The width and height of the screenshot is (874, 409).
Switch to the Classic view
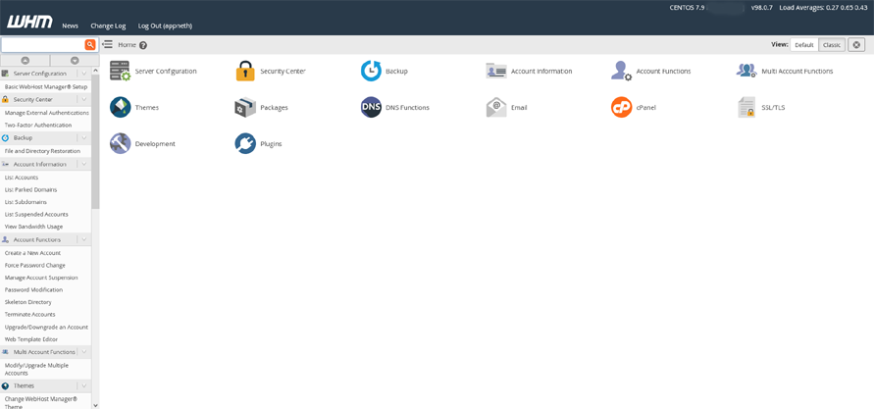(x=832, y=45)
